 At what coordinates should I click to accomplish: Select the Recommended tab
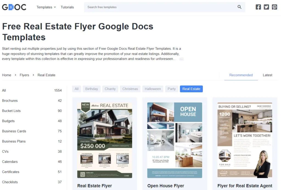(x=241, y=75)
